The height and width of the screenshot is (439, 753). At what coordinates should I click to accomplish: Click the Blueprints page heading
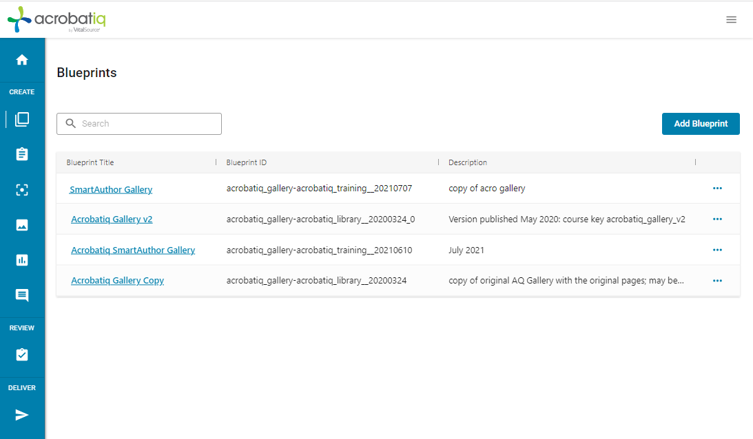pyautogui.click(x=87, y=72)
